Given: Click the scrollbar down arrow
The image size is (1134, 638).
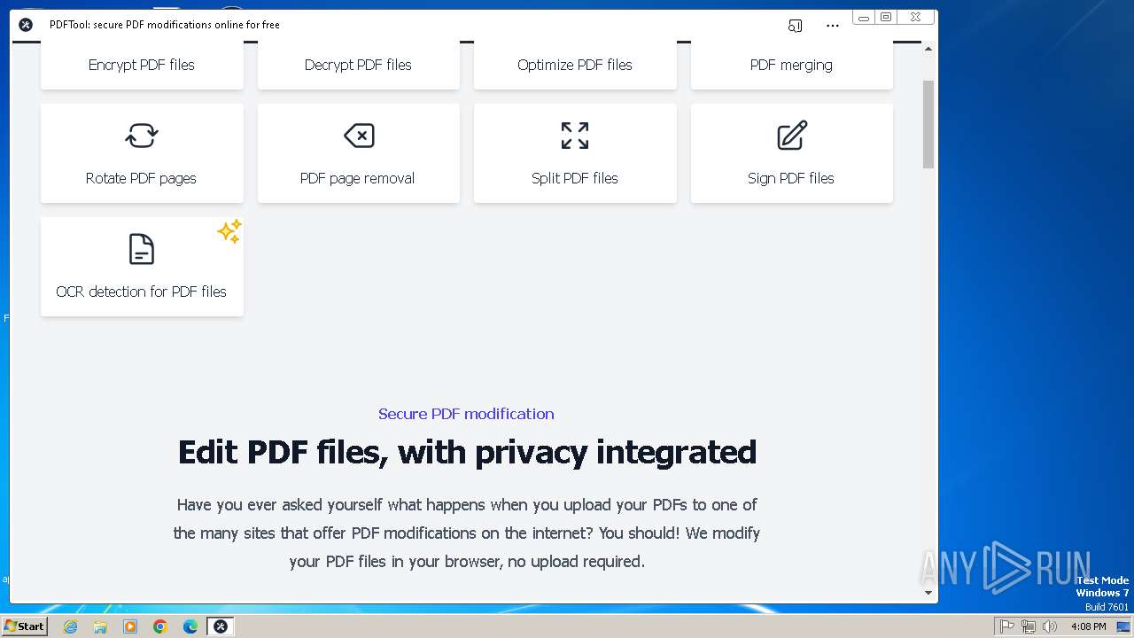Looking at the screenshot, I should 928,592.
